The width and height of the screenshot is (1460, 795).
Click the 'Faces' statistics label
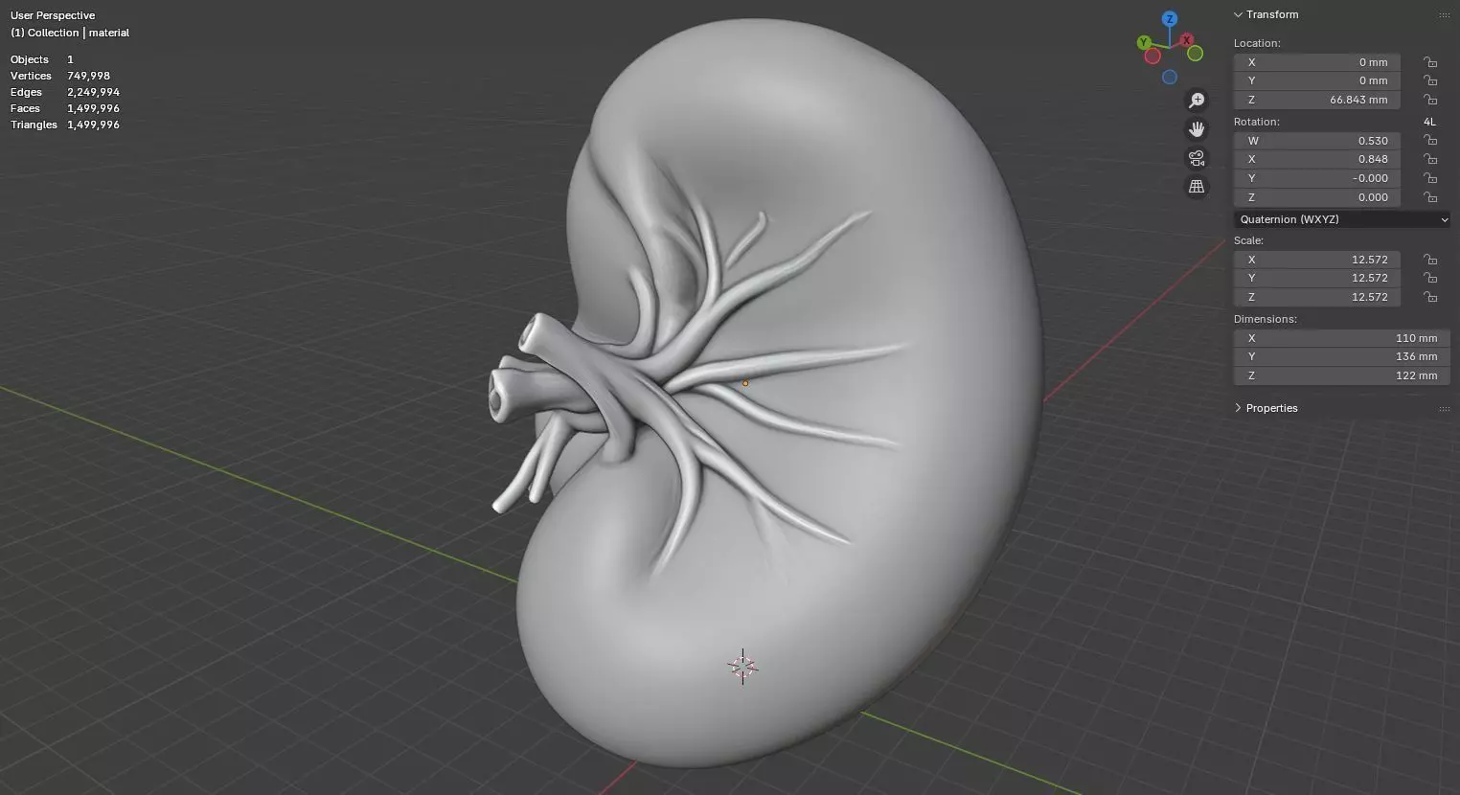tap(25, 108)
